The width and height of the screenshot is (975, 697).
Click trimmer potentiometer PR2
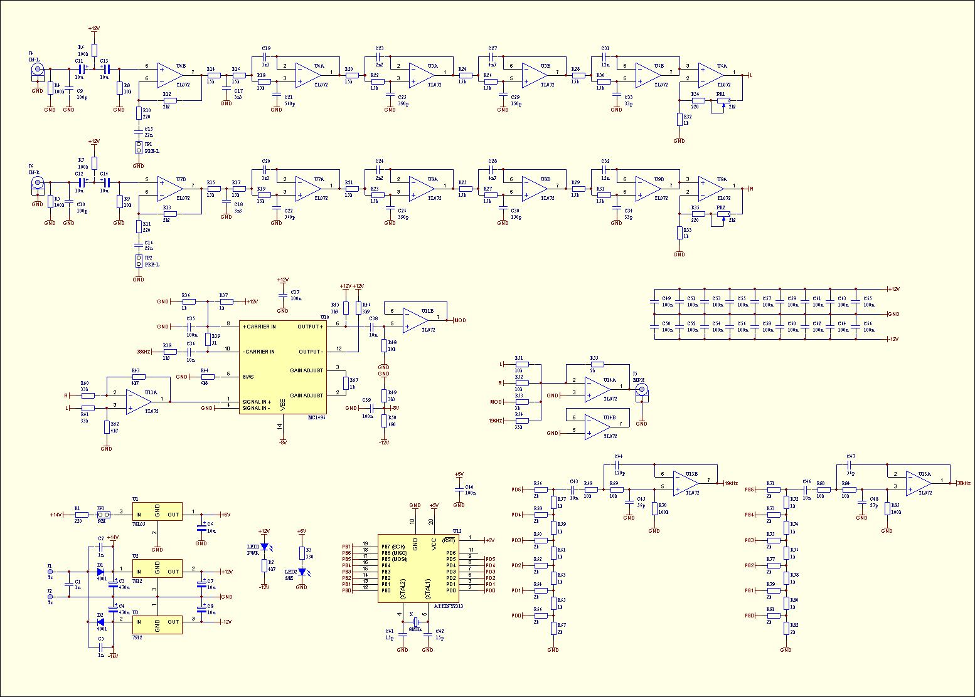[723, 215]
